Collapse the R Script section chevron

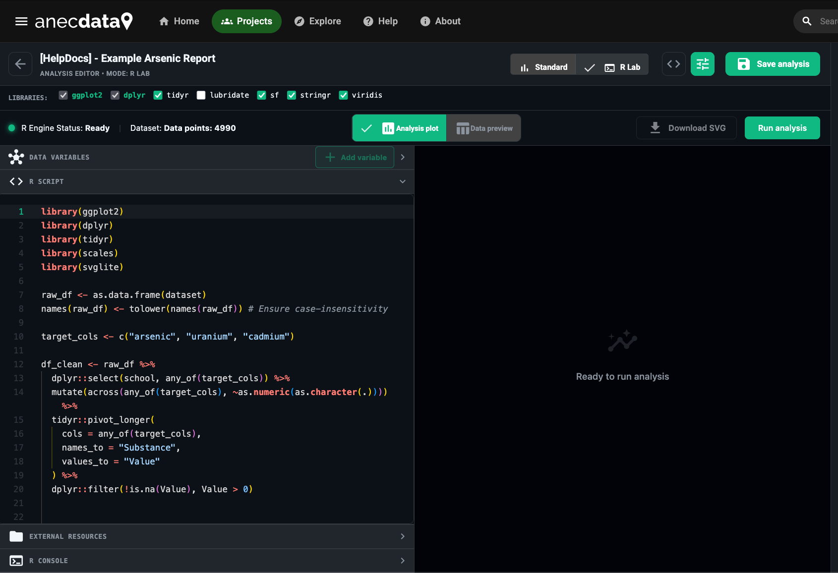[402, 181]
